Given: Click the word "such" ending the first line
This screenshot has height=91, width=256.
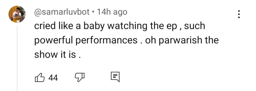Looking at the screenshot, I should pos(194,26).
